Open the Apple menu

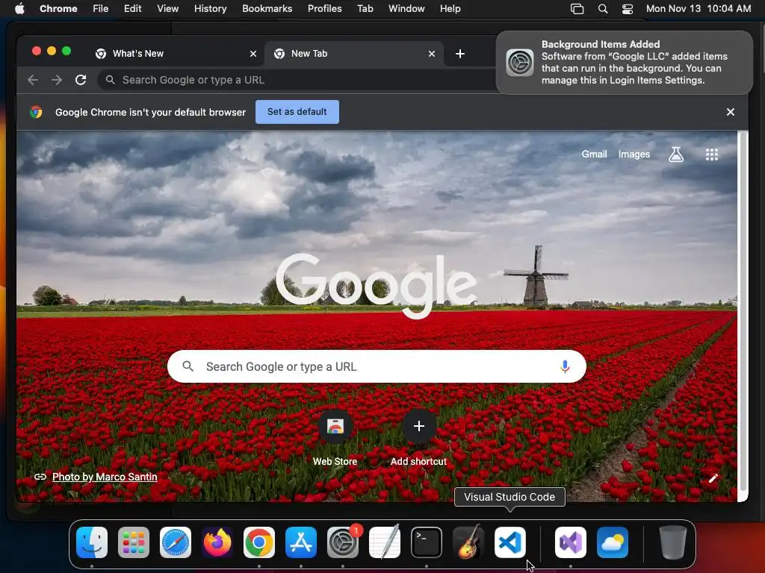click(x=19, y=9)
